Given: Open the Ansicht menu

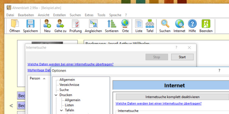Looking at the screenshot, I should point(44,15).
